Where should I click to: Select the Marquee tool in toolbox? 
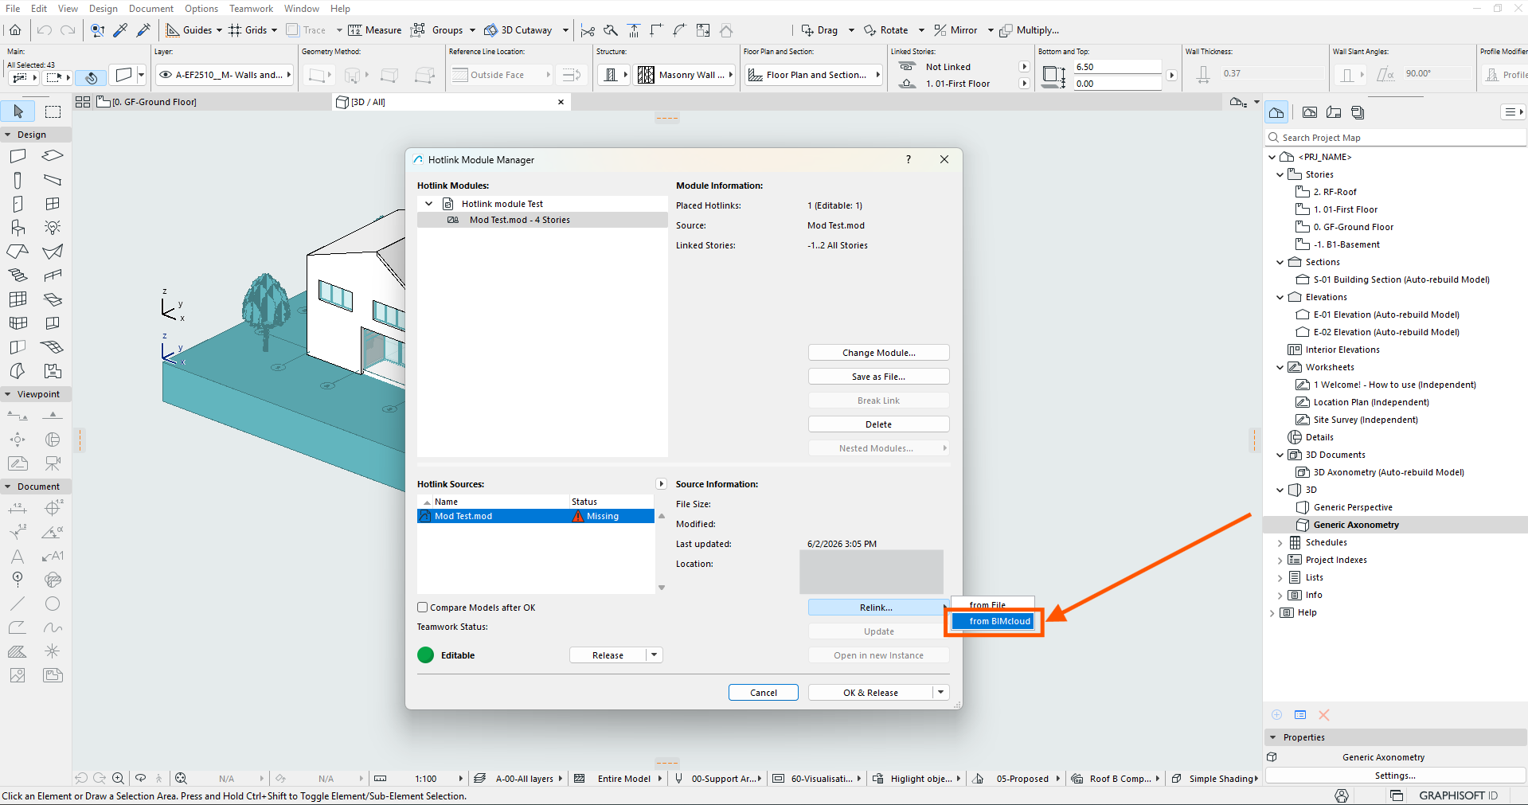pyautogui.click(x=53, y=111)
